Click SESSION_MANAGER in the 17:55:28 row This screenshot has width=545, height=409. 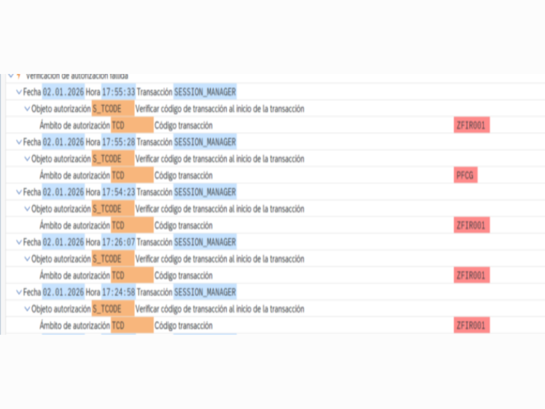point(205,142)
